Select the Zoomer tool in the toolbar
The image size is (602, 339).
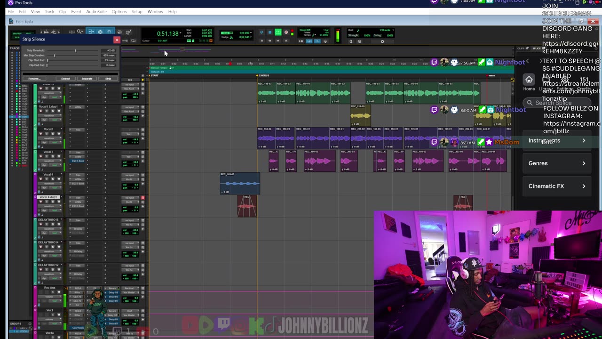click(80, 32)
